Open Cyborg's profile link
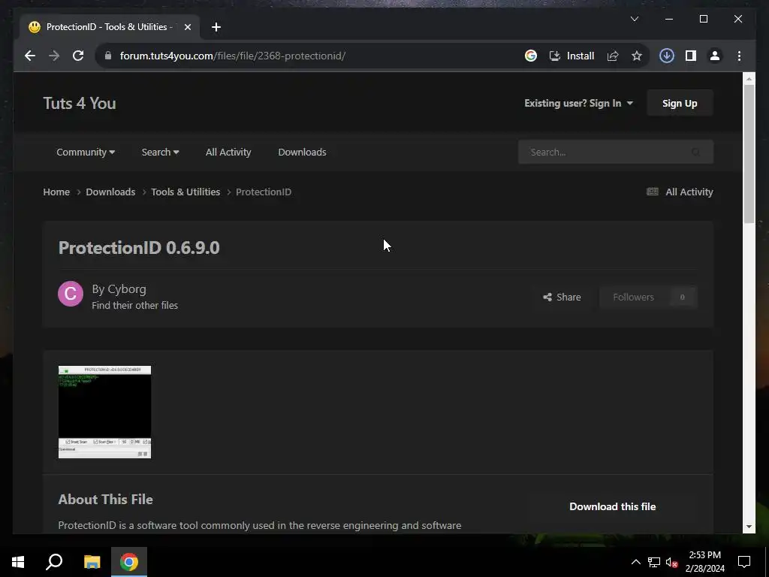 point(126,289)
